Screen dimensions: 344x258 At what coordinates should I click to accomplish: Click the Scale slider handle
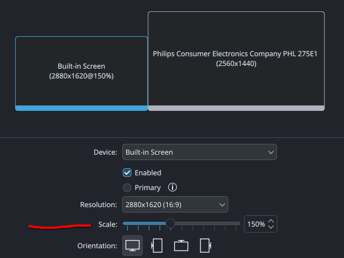pos(170,223)
